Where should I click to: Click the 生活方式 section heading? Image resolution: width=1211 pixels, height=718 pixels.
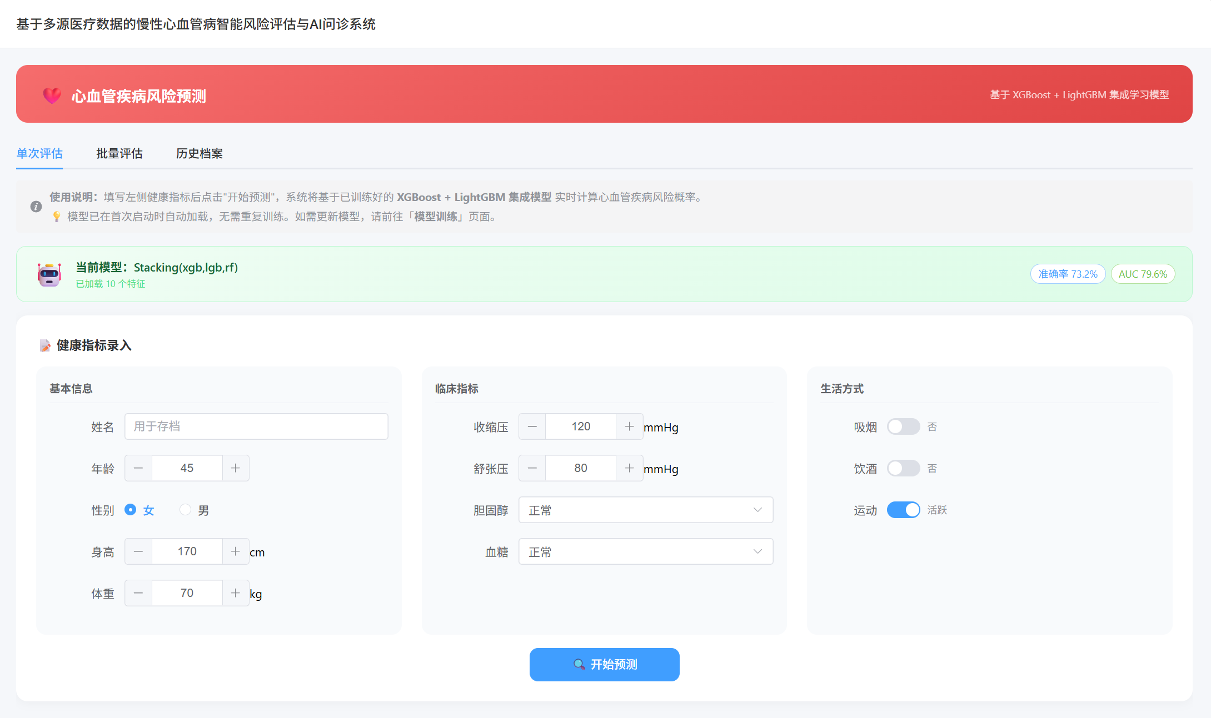[842, 389]
